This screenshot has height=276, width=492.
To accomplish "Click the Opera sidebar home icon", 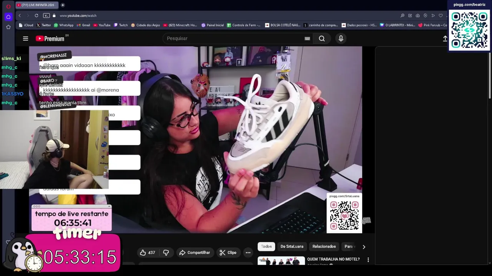I will tap(8, 16).
